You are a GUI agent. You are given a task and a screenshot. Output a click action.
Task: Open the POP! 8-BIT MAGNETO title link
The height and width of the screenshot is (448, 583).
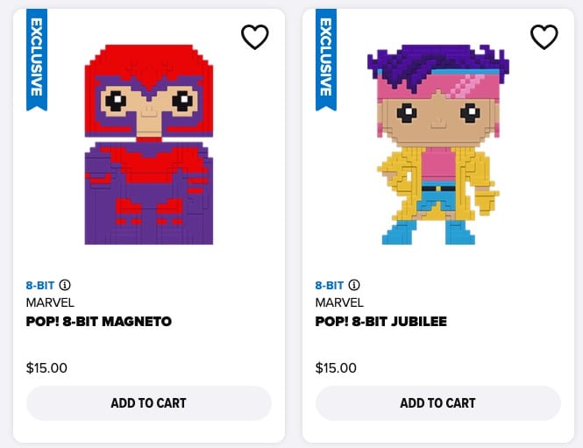point(99,322)
